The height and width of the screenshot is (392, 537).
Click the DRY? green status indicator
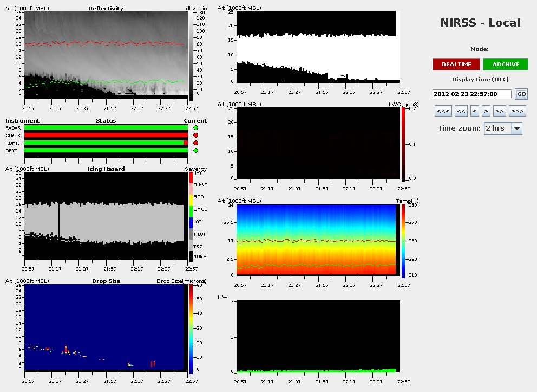click(195, 150)
